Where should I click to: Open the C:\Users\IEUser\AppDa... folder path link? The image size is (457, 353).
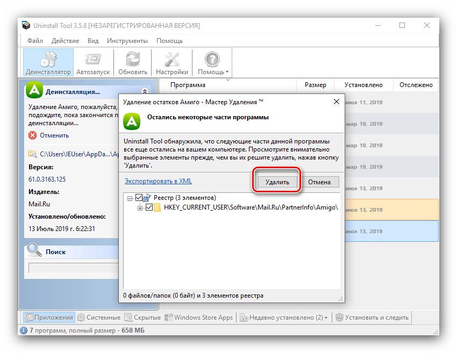pos(79,154)
